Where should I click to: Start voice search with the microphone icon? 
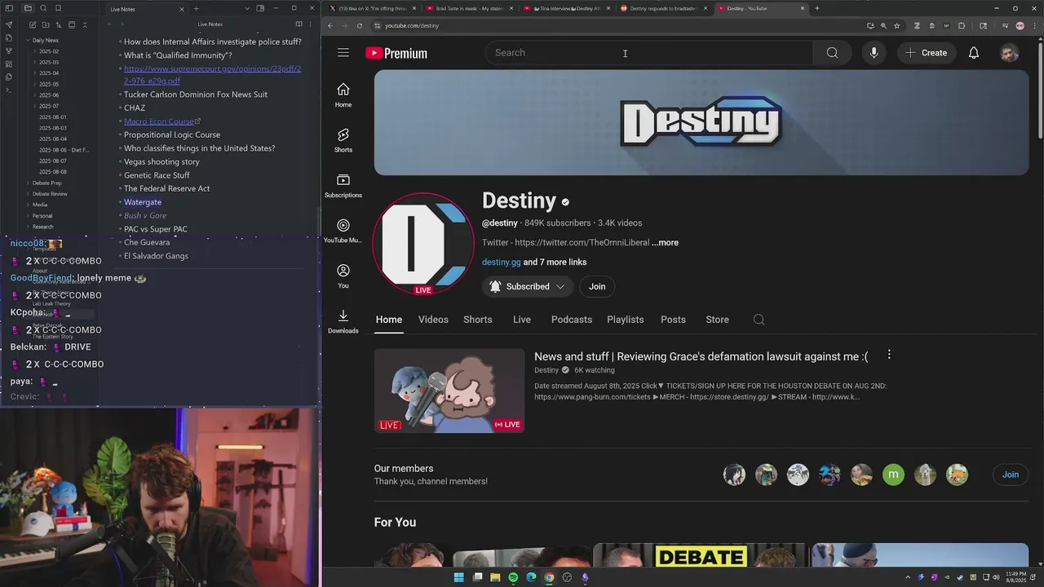click(x=874, y=53)
